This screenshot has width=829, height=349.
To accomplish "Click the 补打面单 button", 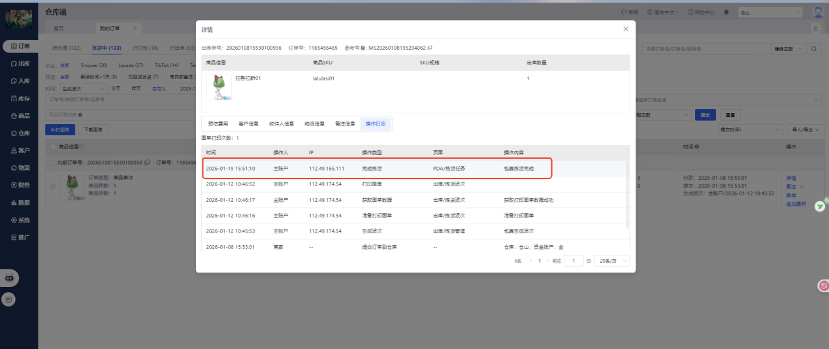I will coord(60,130).
